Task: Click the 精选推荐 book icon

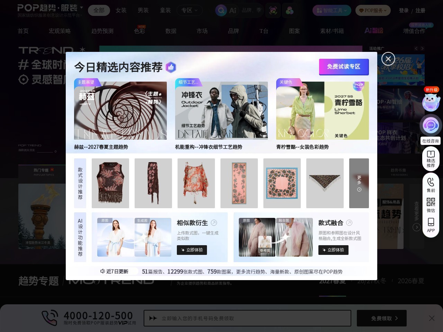Action: [431, 155]
